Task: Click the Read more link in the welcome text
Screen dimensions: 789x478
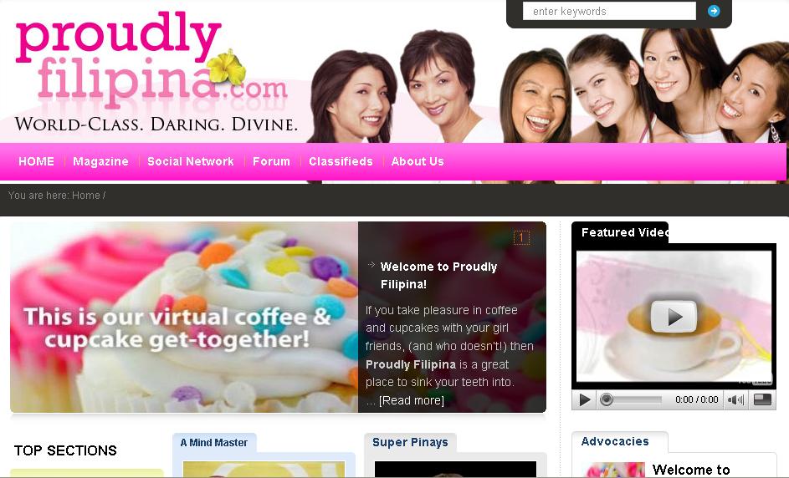Action: (411, 400)
